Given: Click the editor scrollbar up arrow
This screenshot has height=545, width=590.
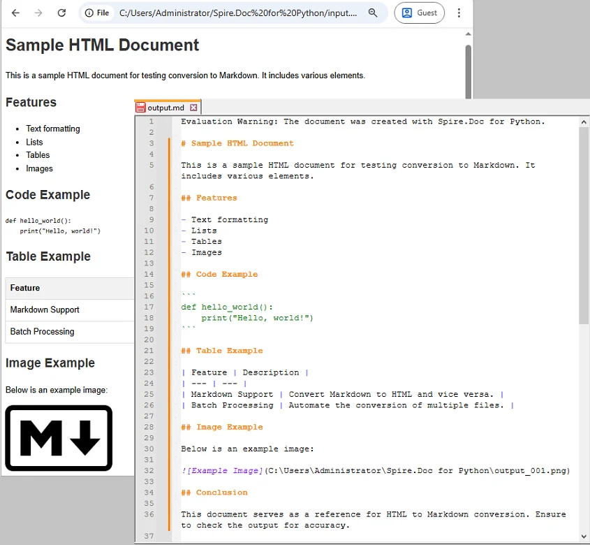Looking at the screenshot, I should pos(584,122).
